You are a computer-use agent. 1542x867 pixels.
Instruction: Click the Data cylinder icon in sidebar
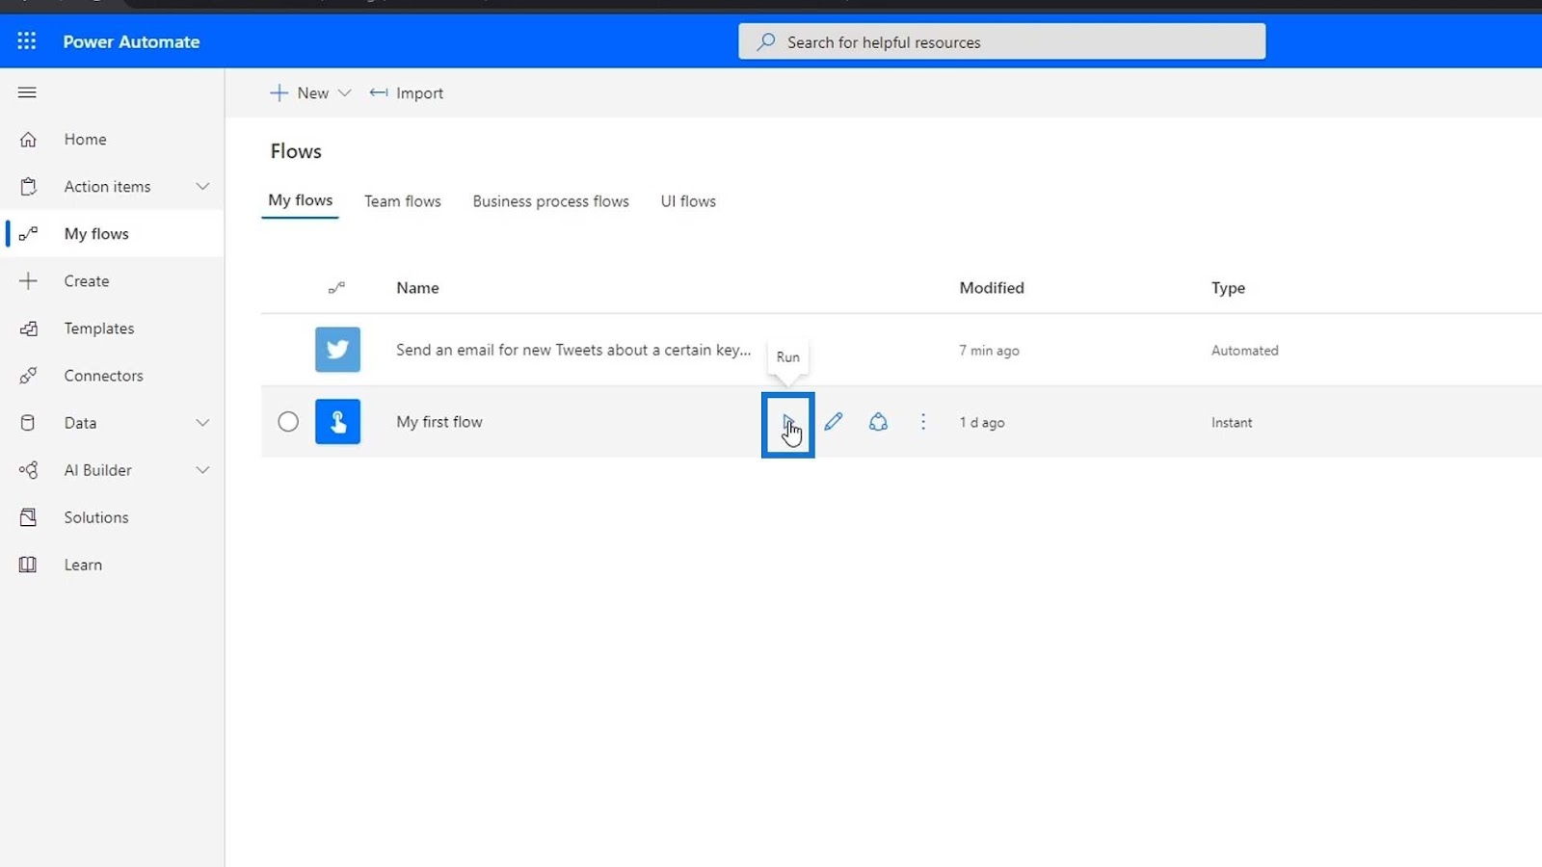pos(28,423)
